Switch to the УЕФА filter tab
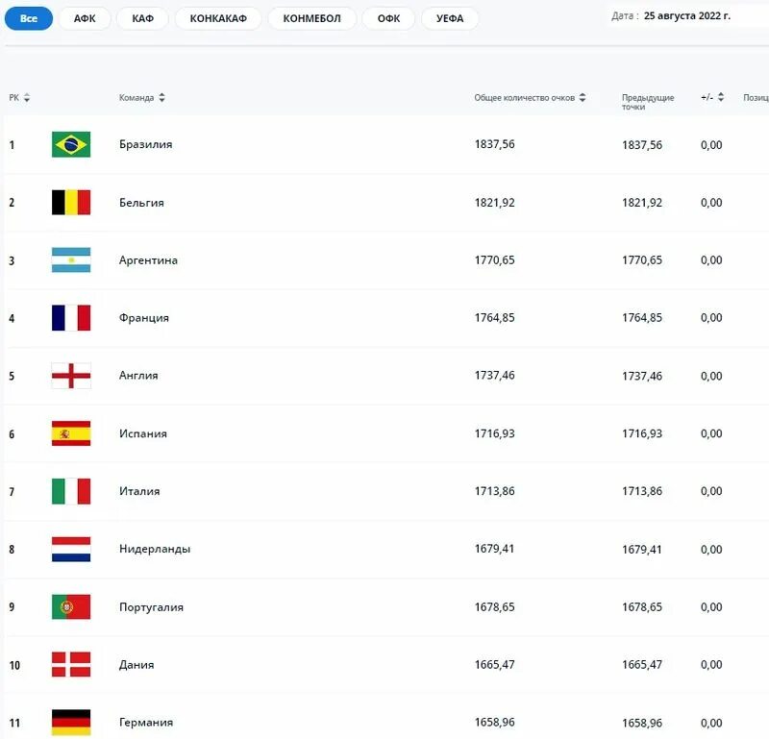The image size is (769, 739). [450, 18]
